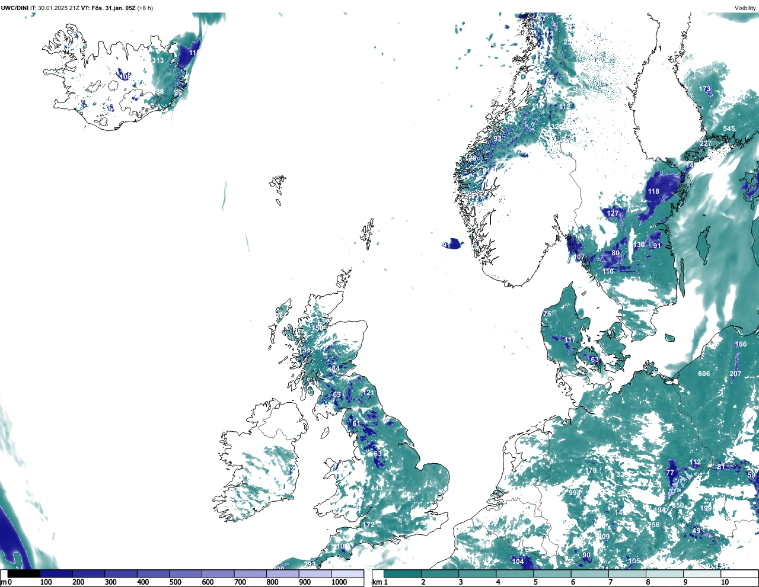This screenshot has width=759, height=587.
Task: Click the '545' value over southern Finland
Action: (x=729, y=129)
